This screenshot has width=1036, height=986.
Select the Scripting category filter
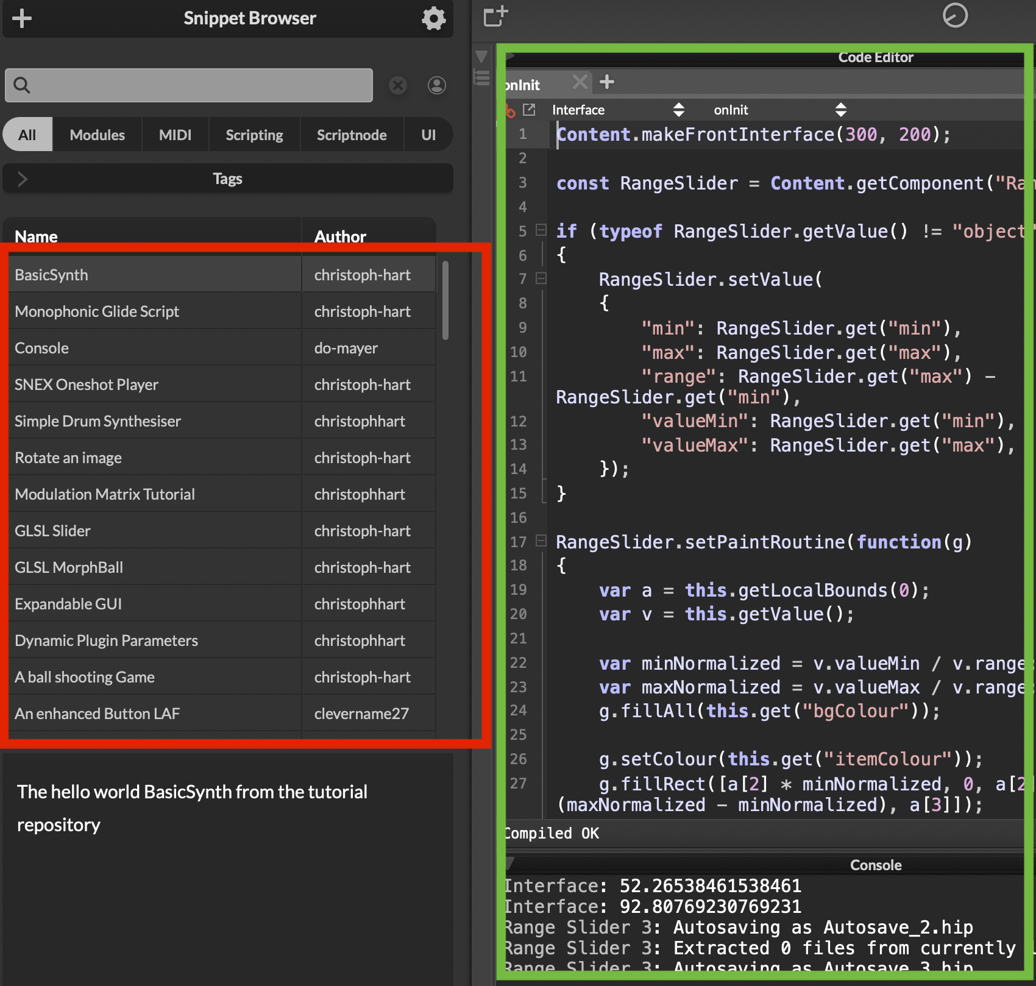pos(254,135)
